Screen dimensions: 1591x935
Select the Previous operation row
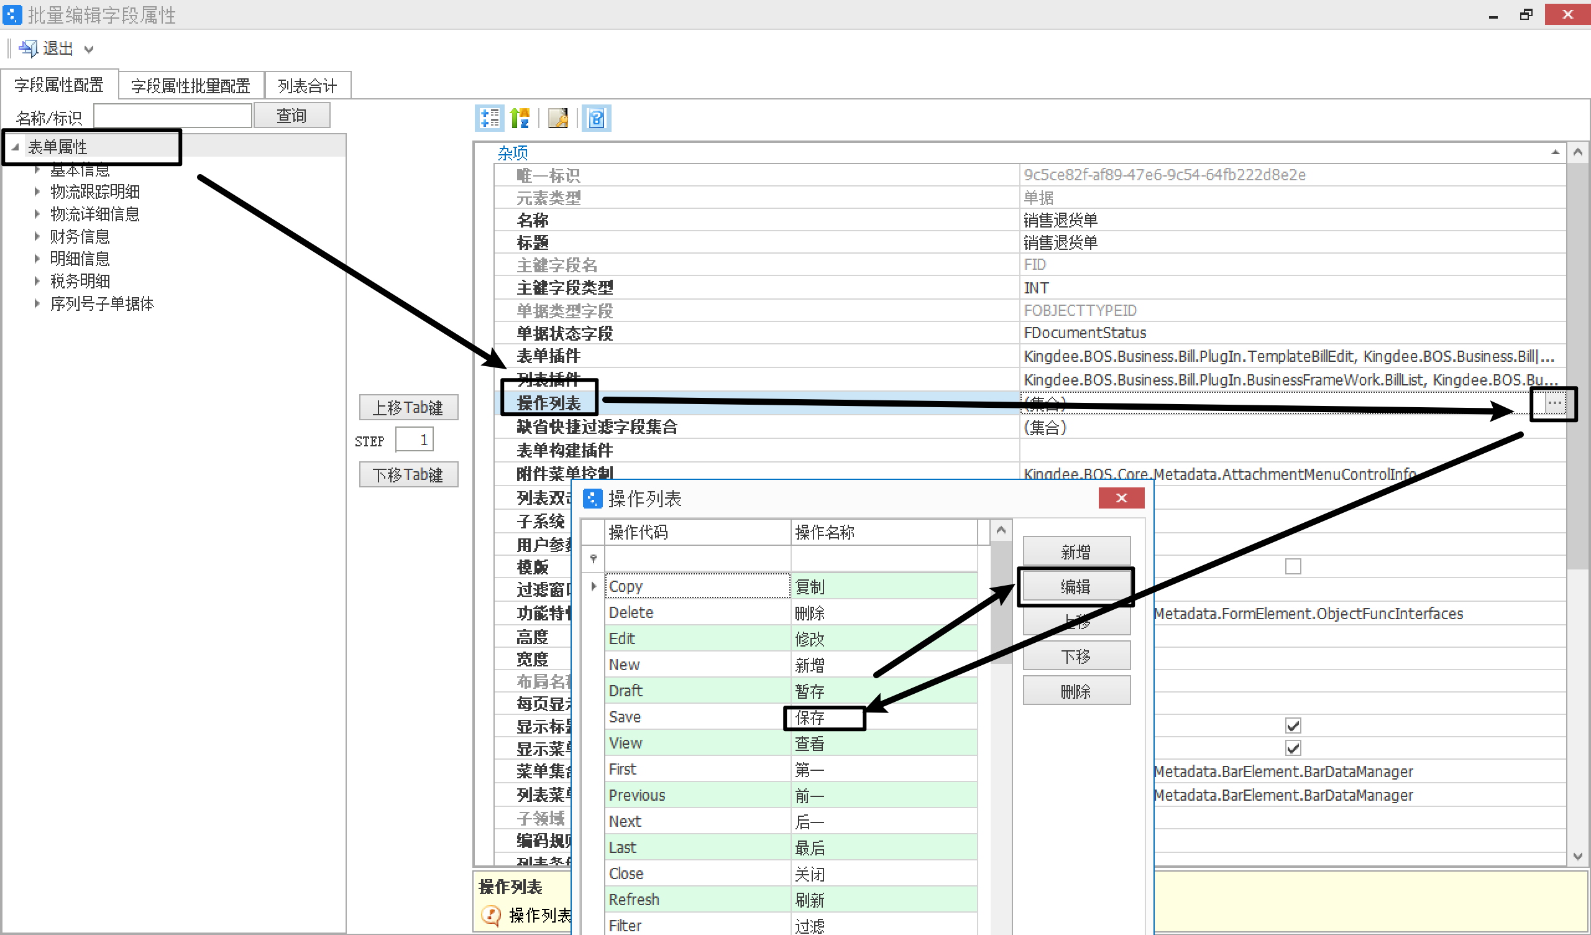791,795
